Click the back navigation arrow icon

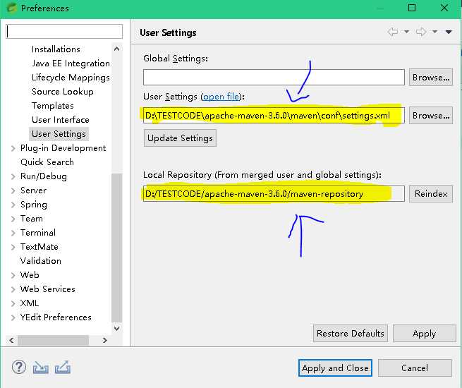[393, 32]
